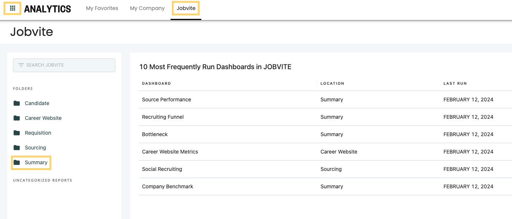512x219 pixels.
Task: Click the Requisition folder icon
Action: click(x=17, y=133)
